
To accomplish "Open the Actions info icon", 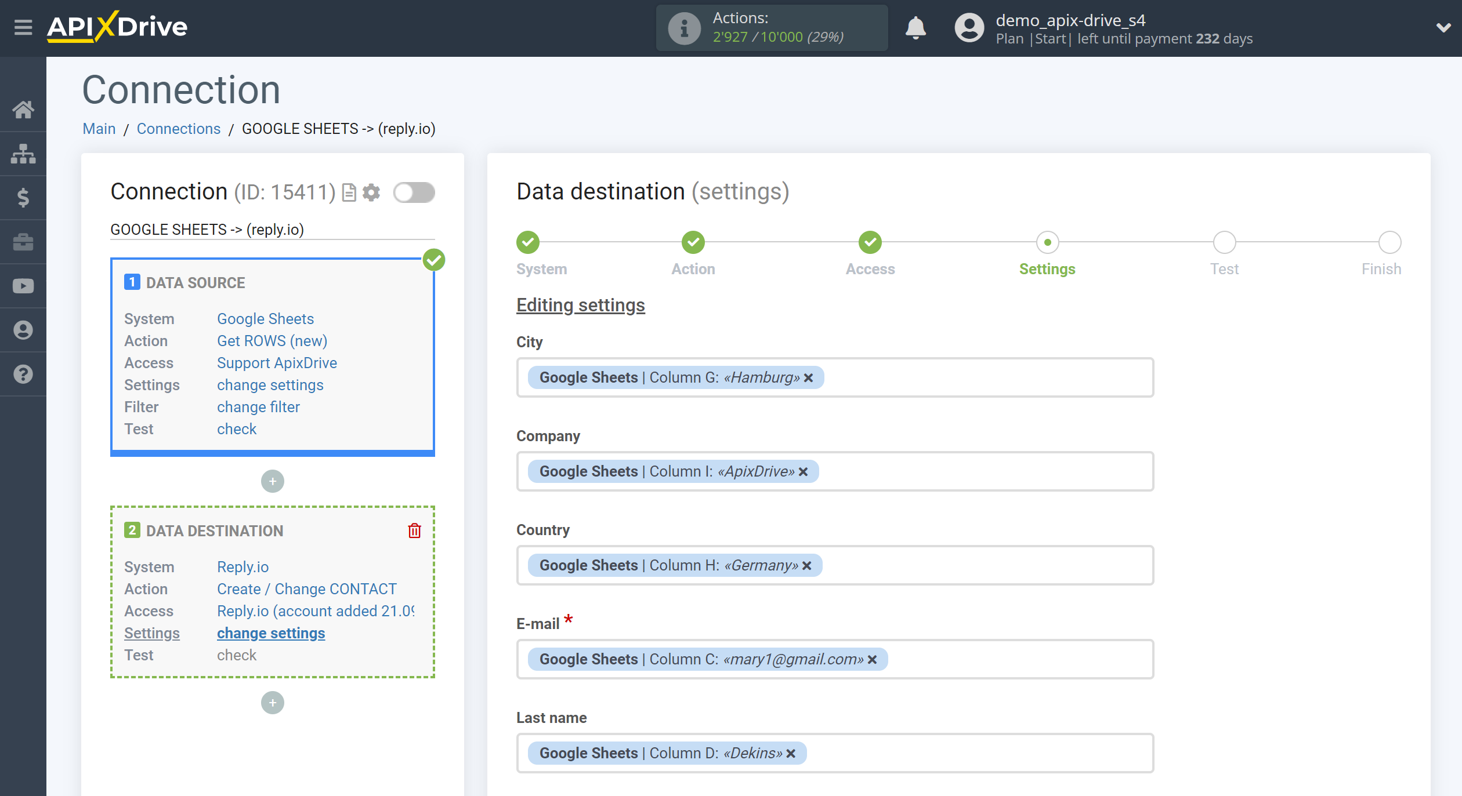I will tap(684, 28).
